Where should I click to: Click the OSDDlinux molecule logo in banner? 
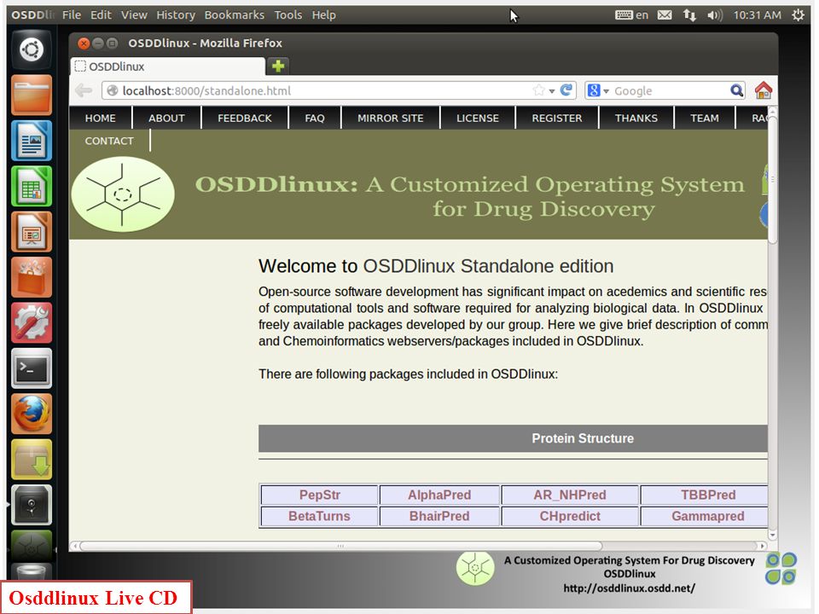(123, 194)
